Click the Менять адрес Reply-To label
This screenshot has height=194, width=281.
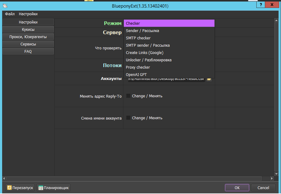coord(101,96)
